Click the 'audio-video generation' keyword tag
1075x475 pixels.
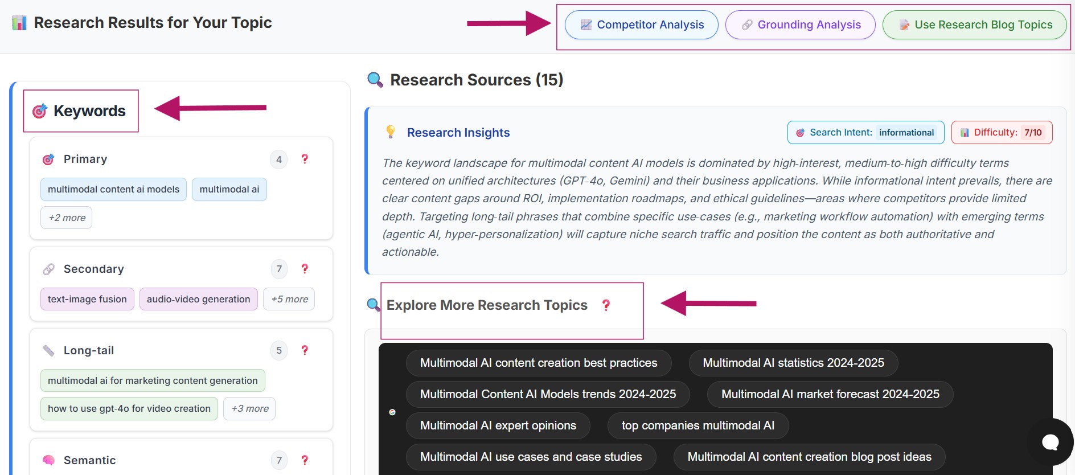tap(198, 299)
